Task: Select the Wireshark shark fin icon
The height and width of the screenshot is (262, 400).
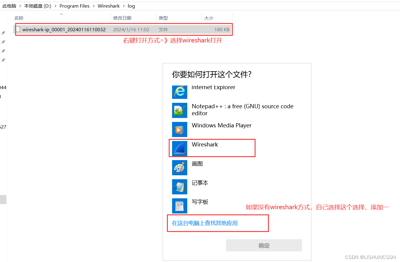Action: (180, 149)
